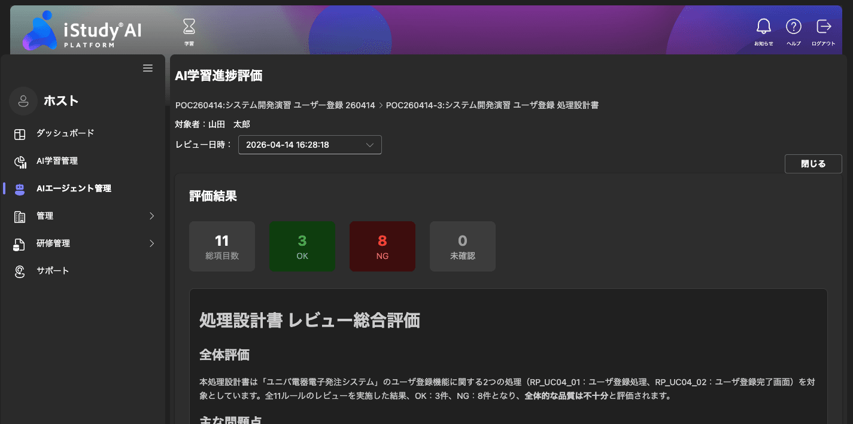Click the 評価結果 heading
853x424 pixels.
tap(213, 196)
